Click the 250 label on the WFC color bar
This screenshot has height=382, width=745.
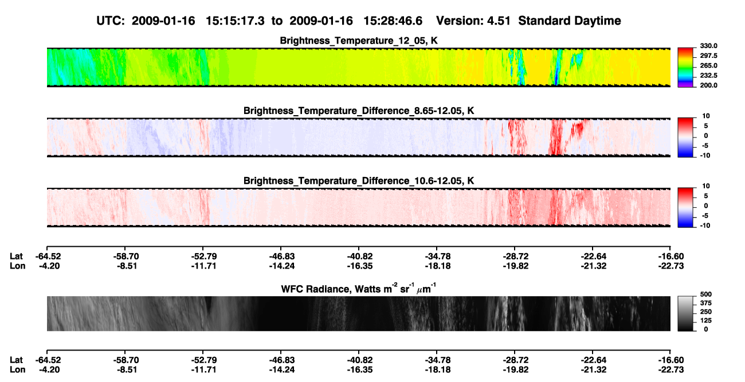[x=706, y=312]
